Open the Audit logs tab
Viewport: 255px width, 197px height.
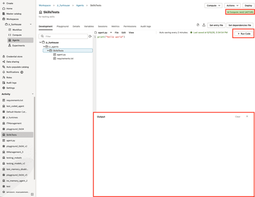145,27
